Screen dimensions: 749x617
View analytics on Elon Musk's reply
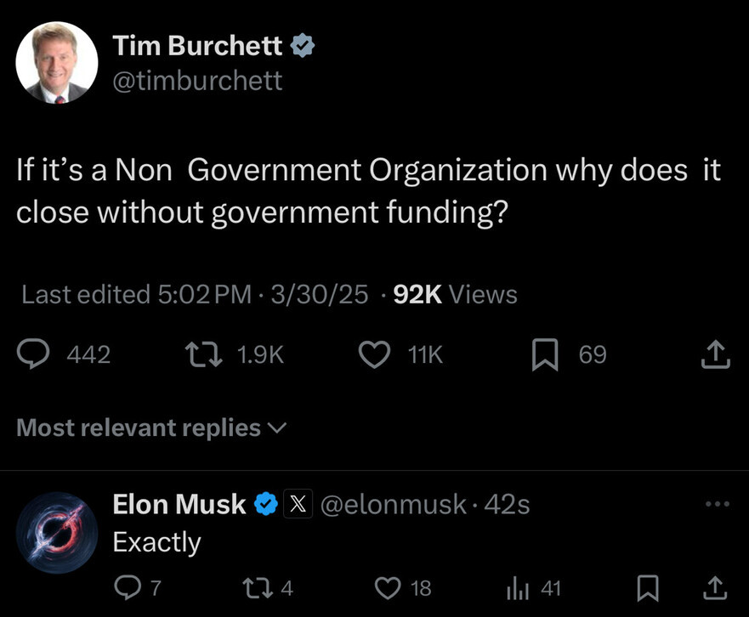coord(519,587)
